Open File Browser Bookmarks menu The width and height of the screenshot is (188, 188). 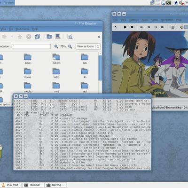pyautogui.click(x=23, y=29)
